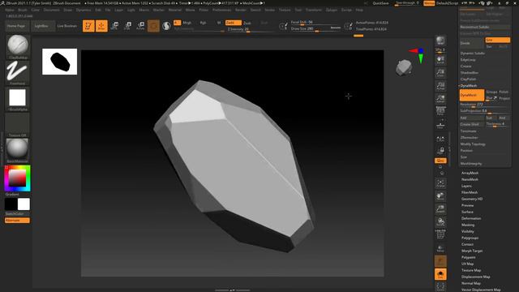Click the Floor grid icon
The height and width of the screenshot is (292, 519).
tap(440, 125)
